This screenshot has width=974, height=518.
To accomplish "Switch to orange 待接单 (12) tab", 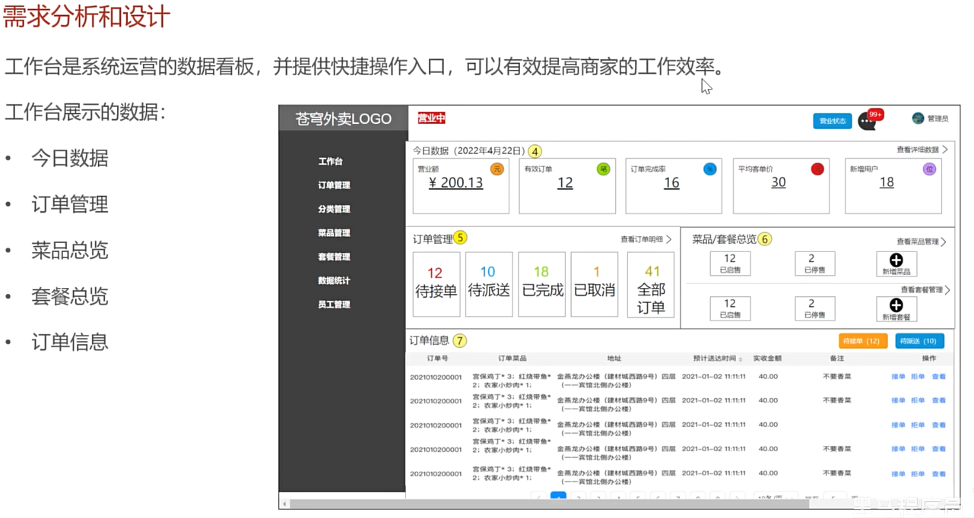I will coord(863,341).
